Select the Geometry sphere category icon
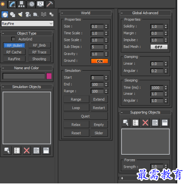The width and height of the screenshot is (186, 187). (5, 14)
